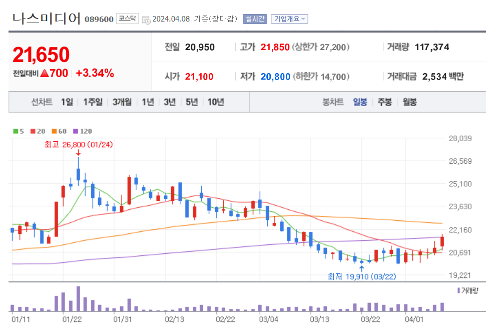
Task: Click the 상한가 27,200 text
Action: [x=321, y=47]
